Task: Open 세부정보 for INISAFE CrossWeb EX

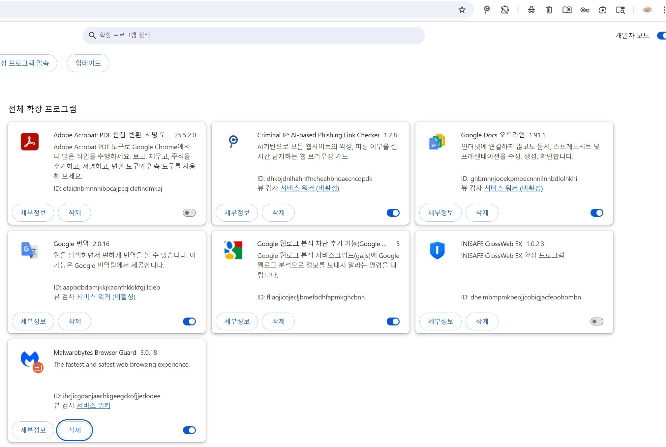Action: click(x=440, y=321)
